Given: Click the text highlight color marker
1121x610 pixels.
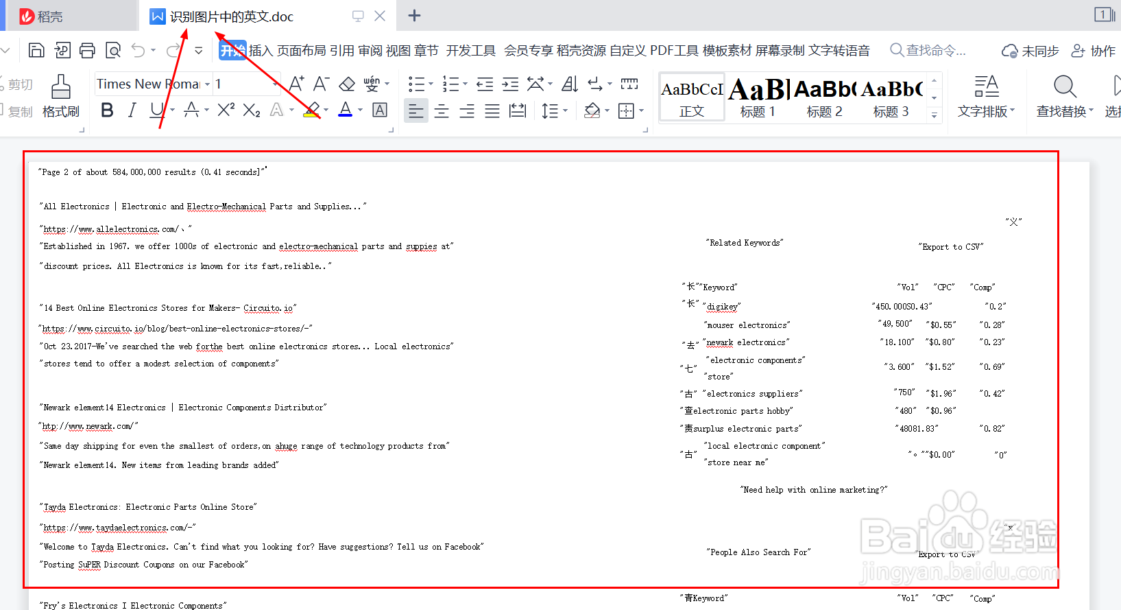Looking at the screenshot, I should [311, 110].
